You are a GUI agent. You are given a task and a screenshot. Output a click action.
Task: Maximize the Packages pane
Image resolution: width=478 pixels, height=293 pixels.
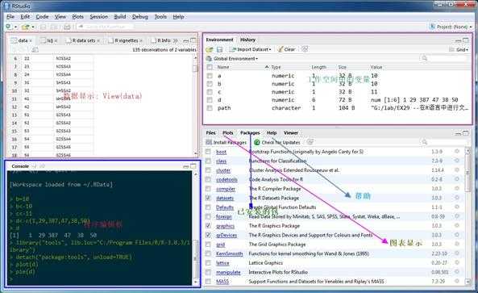pyautogui.click(x=466, y=133)
